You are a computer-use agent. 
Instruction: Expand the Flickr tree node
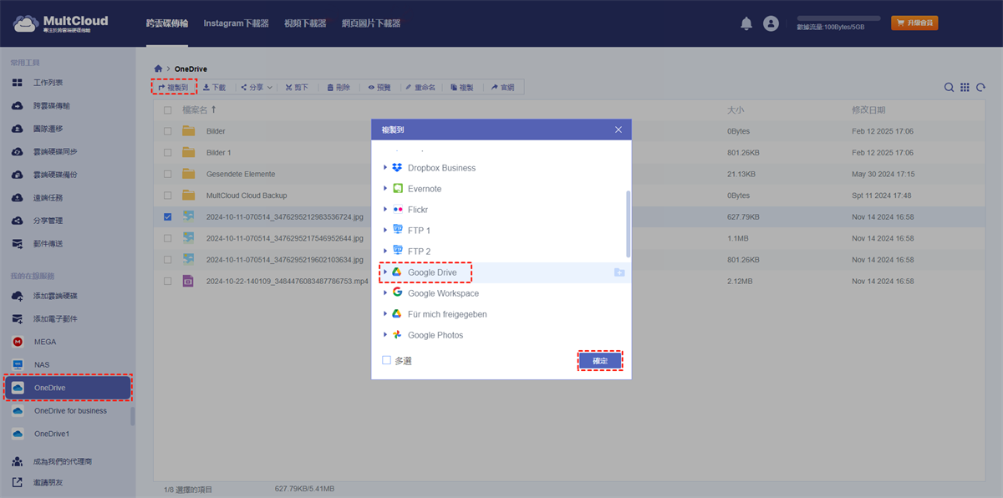click(385, 210)
